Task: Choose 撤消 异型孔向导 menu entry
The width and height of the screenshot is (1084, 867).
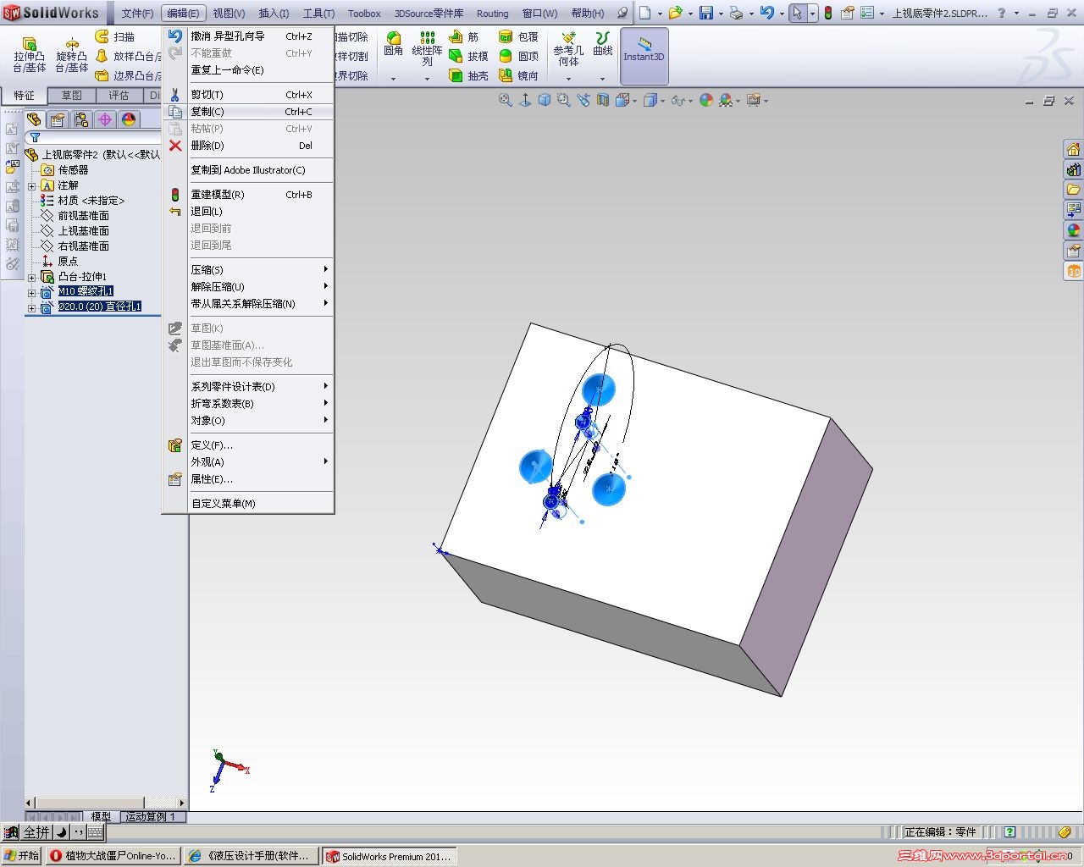Action: pos(249,36)
